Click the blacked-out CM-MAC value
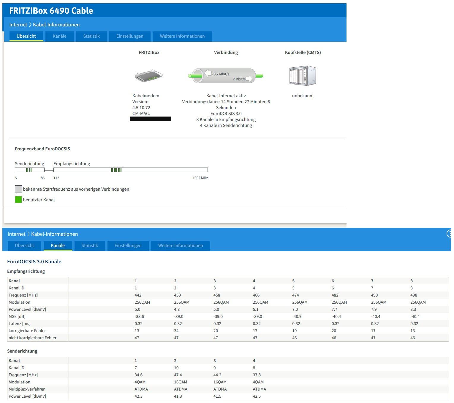This screenshot has height=403, width=454. (x=151, y=119)
